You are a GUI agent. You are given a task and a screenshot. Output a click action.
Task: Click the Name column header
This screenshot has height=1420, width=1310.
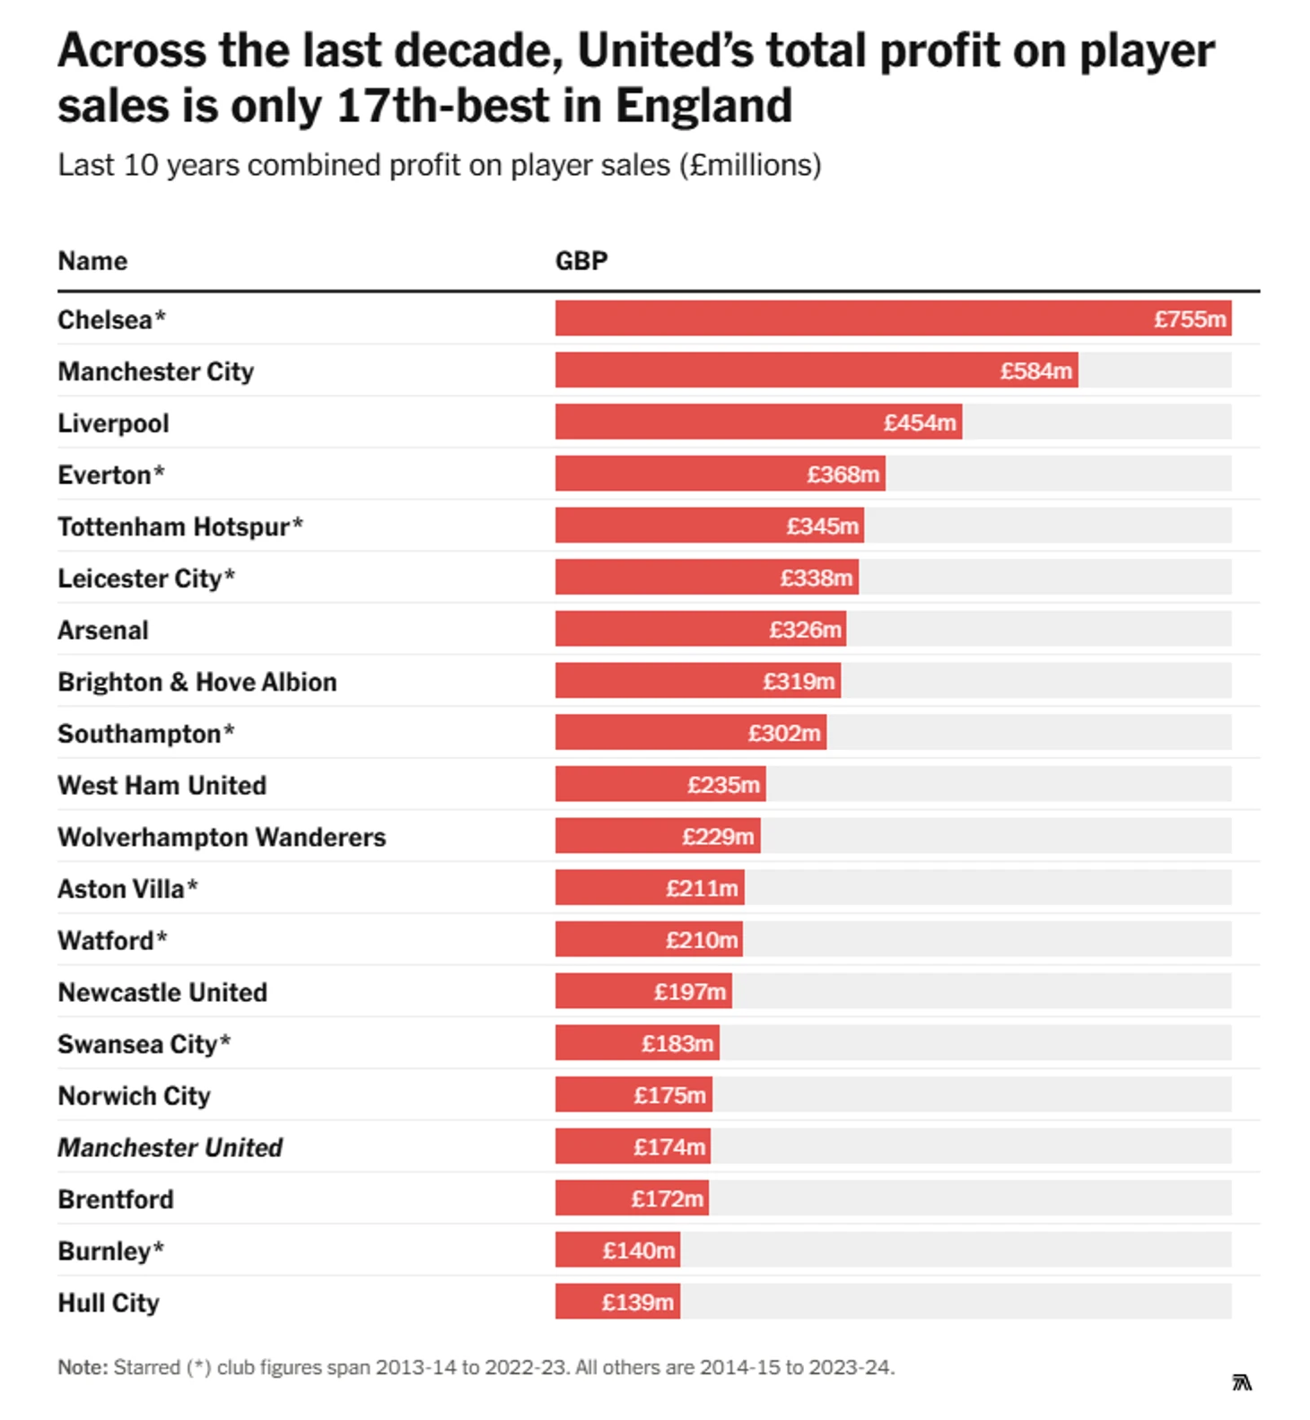point(92,261)
